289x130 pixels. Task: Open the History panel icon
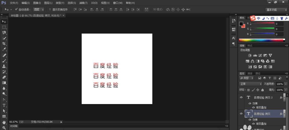(x=234, y=21)
